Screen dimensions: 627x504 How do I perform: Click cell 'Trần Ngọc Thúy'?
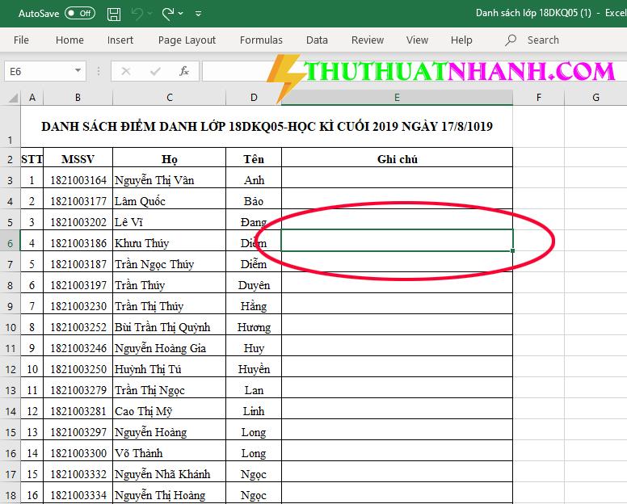[x=170, y=262]
